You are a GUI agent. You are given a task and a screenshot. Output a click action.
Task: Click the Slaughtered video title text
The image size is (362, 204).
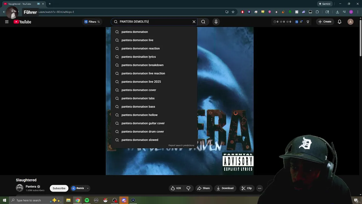[x=26, y=180]
